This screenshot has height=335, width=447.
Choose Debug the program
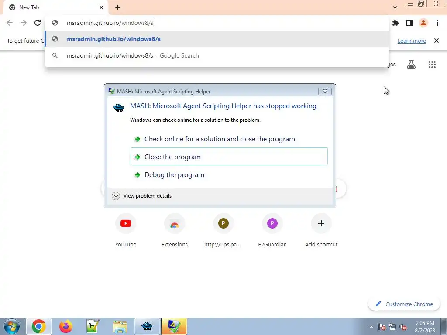pos(229,174)
